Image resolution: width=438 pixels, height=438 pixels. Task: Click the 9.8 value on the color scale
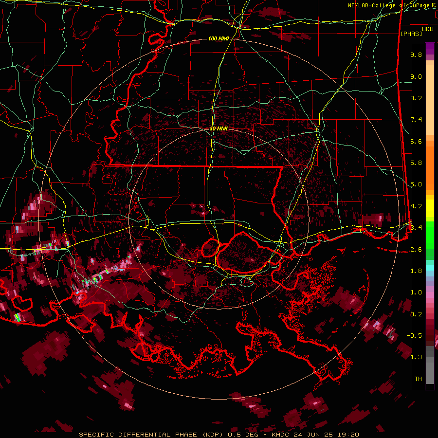(416, 55)
